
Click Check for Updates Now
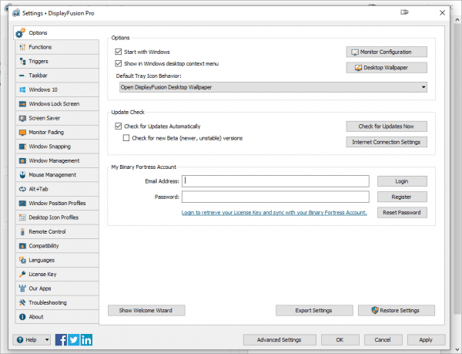(387, 126)
